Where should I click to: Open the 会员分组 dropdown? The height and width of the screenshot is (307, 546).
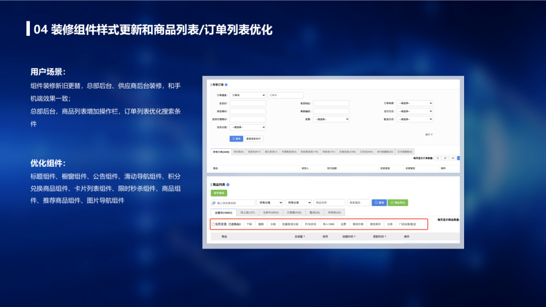(x=247, y=127)
